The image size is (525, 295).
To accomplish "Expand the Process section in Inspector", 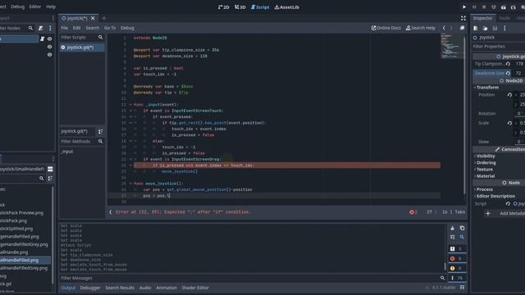I will point(484,189).
